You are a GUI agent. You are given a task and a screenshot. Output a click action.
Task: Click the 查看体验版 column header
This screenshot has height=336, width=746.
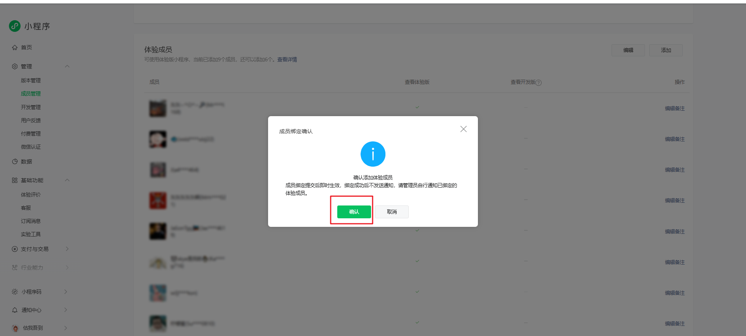pos(417,82)
